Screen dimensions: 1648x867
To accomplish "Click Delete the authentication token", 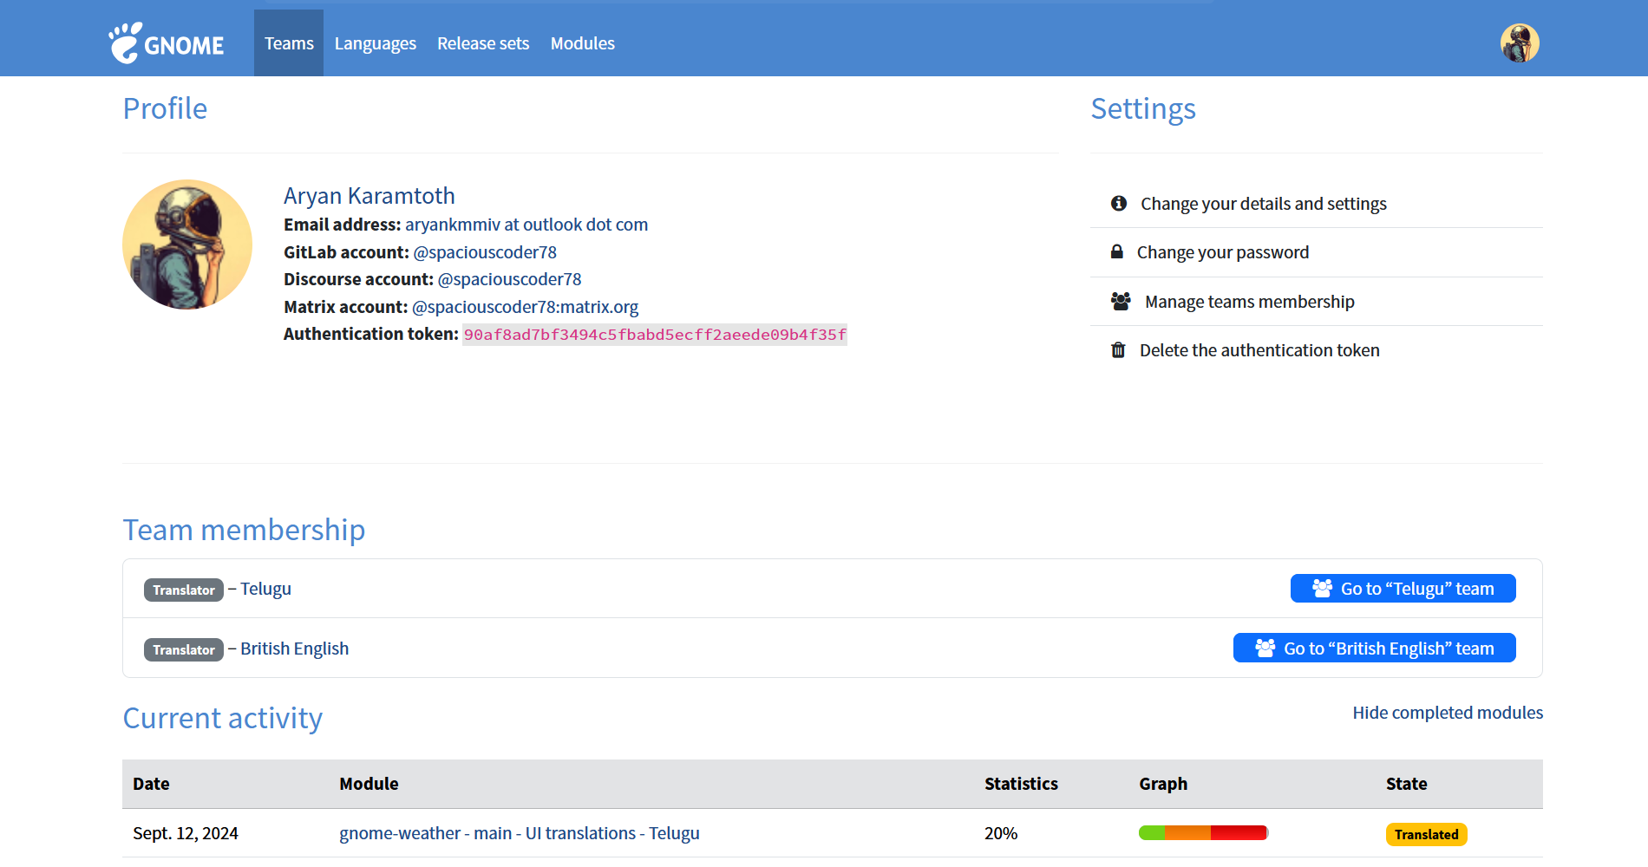I will pyautogui.click(x=1259, y=350).
